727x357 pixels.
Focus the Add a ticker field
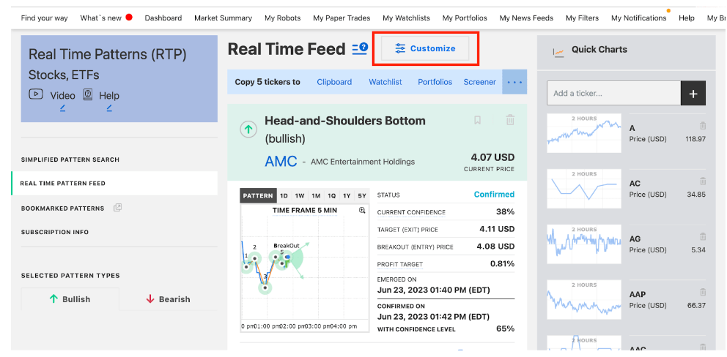(614, 94)
